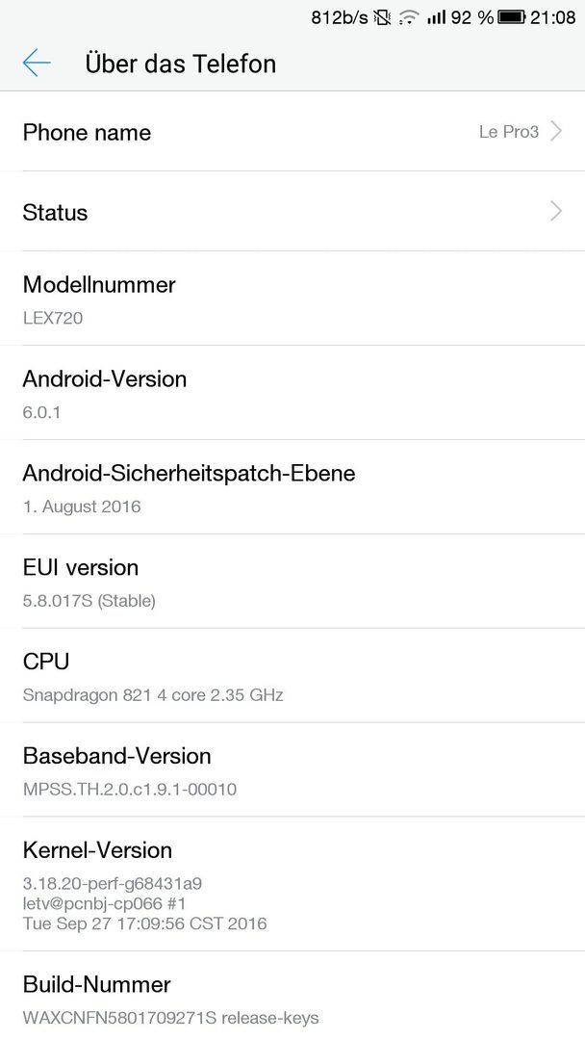Expand the Status row chevron
Viewport: 585px width, 1040px height.
tap(556, 212)
